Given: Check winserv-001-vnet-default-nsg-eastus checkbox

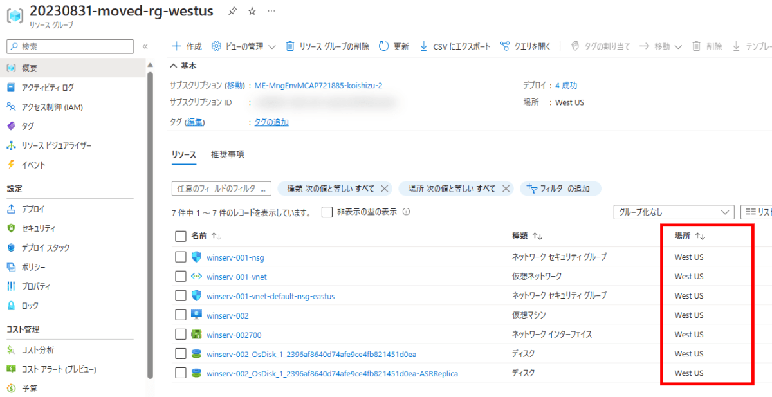Looking at the screenshot, I should click(x=180, y=296).
